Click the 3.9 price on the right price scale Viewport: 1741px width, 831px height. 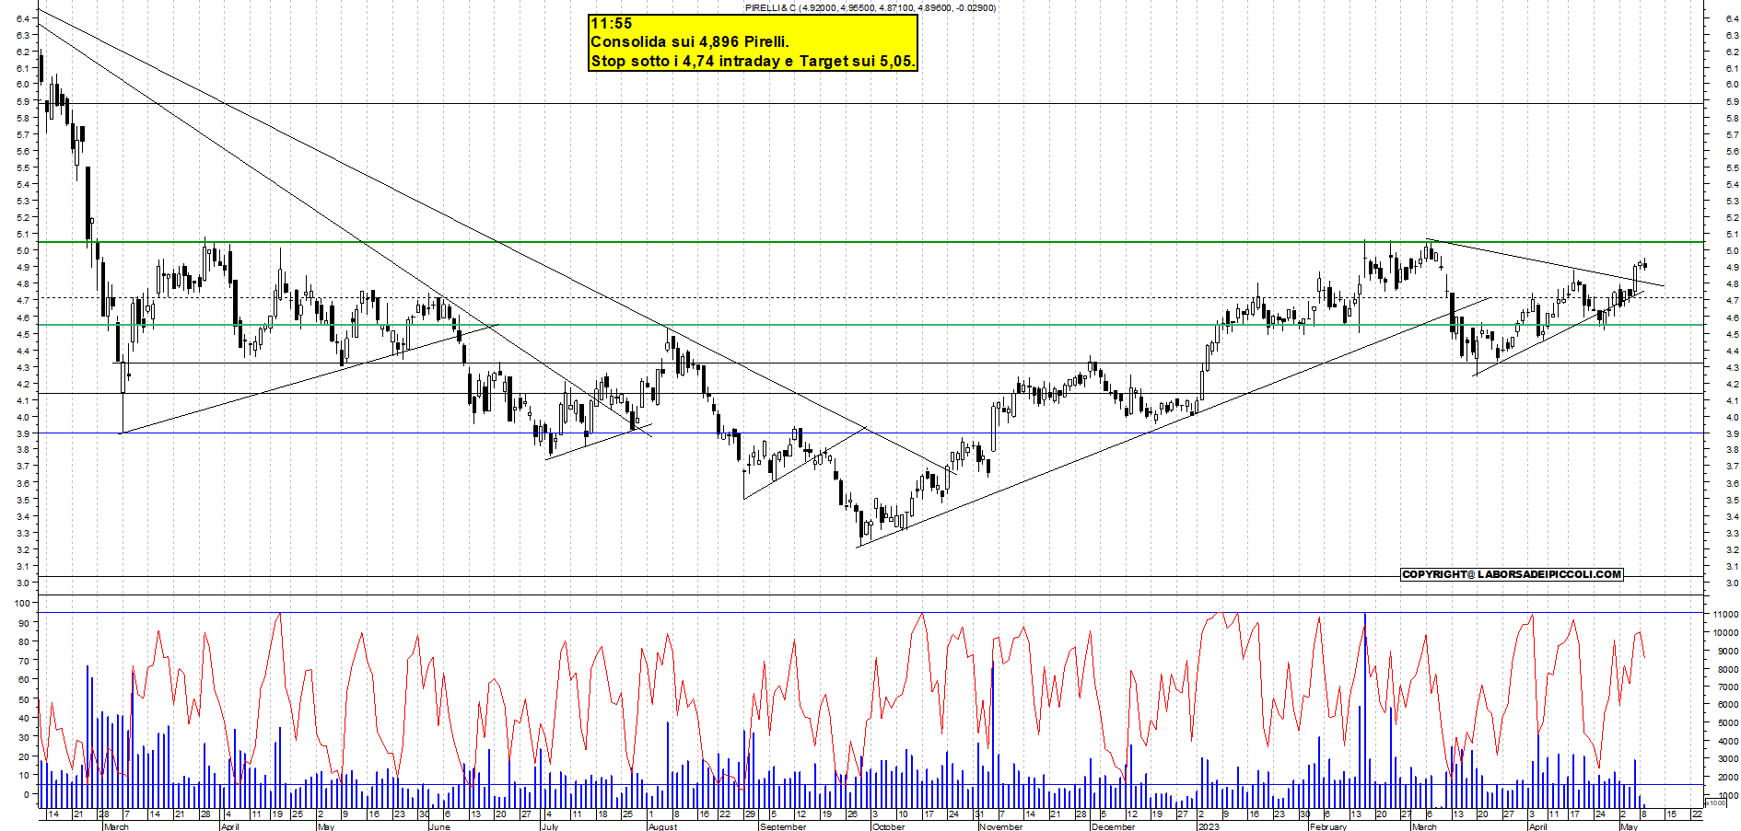1732,433
